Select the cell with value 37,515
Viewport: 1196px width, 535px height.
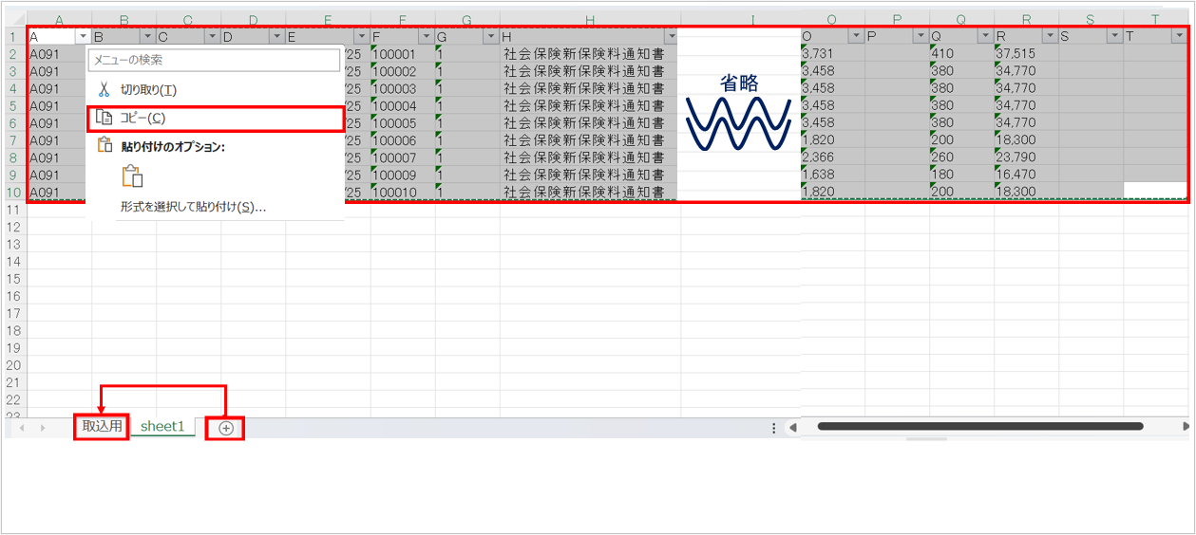click(1026, 54)
